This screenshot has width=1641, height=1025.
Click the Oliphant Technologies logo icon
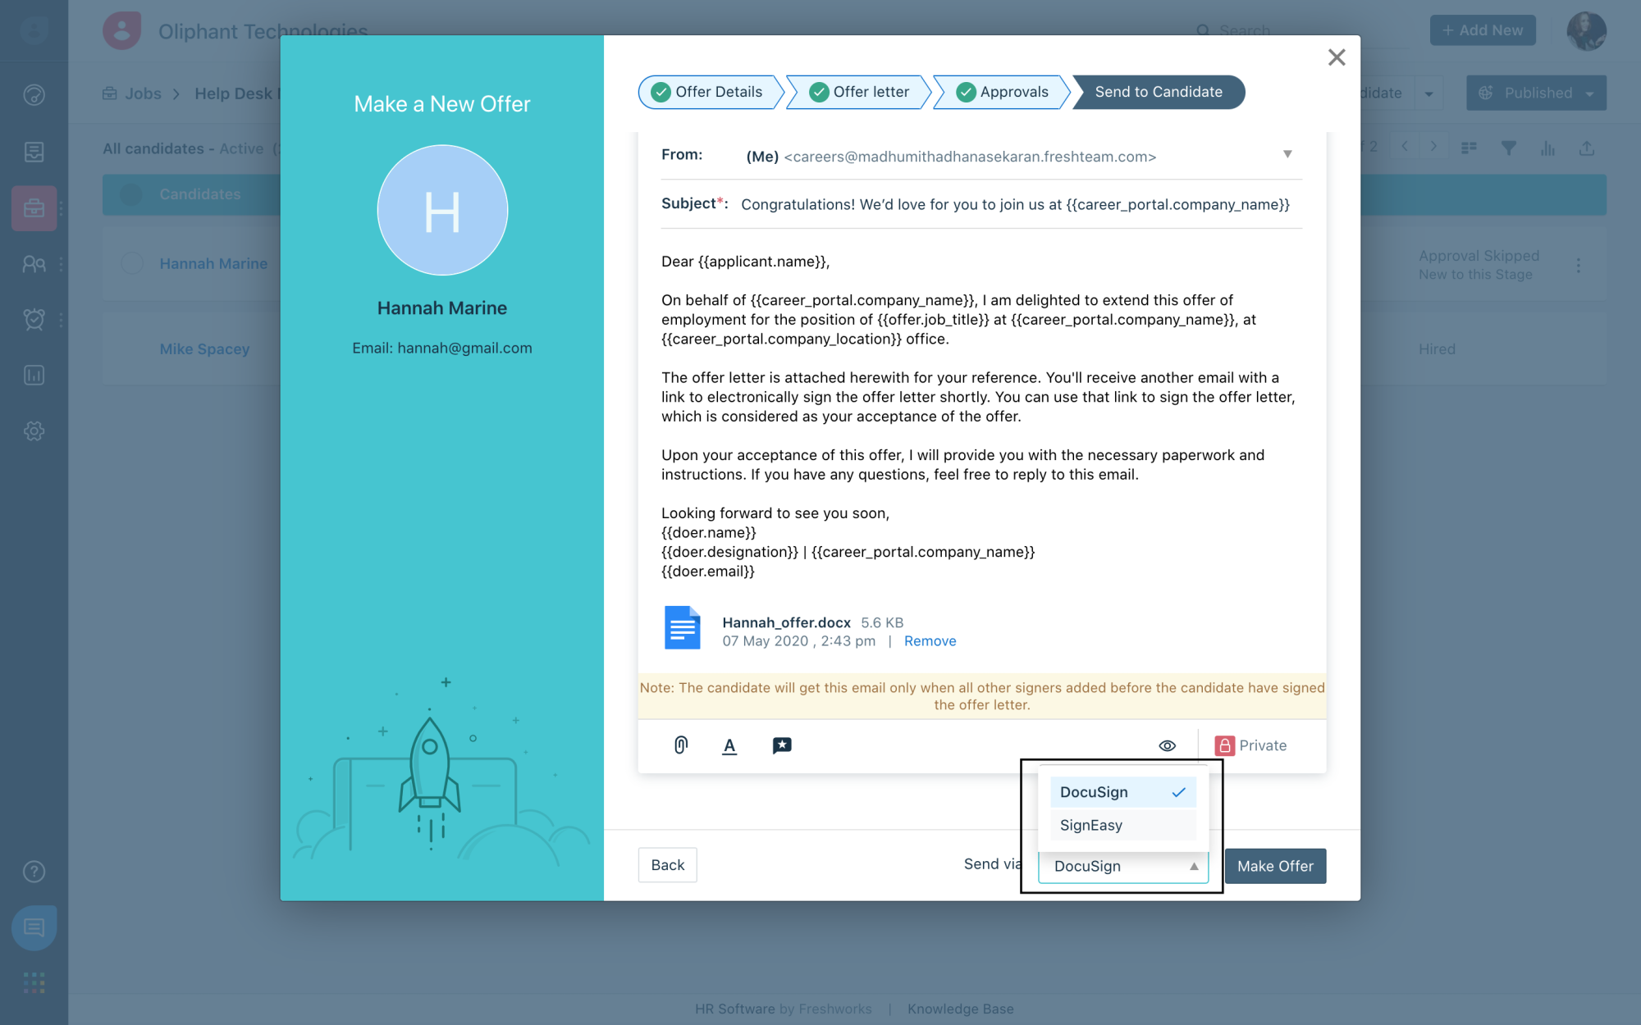click(x=122, y=31)
